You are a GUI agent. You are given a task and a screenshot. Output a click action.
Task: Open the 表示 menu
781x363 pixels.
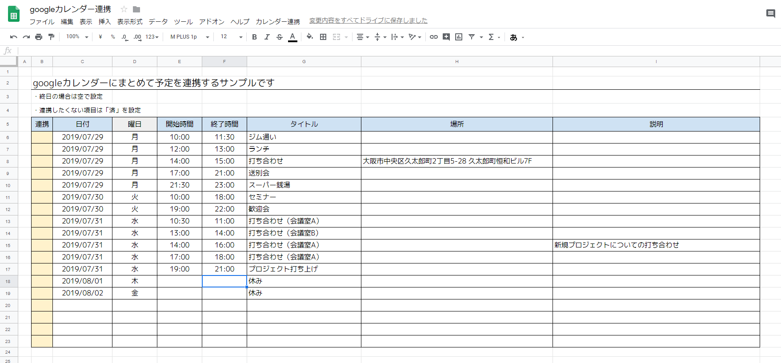[x=86, y=21]
